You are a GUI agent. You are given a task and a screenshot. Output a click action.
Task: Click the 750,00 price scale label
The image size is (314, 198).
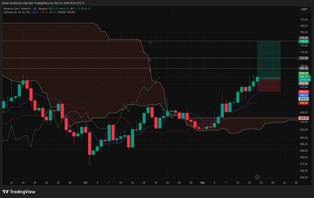pos(304,32)
